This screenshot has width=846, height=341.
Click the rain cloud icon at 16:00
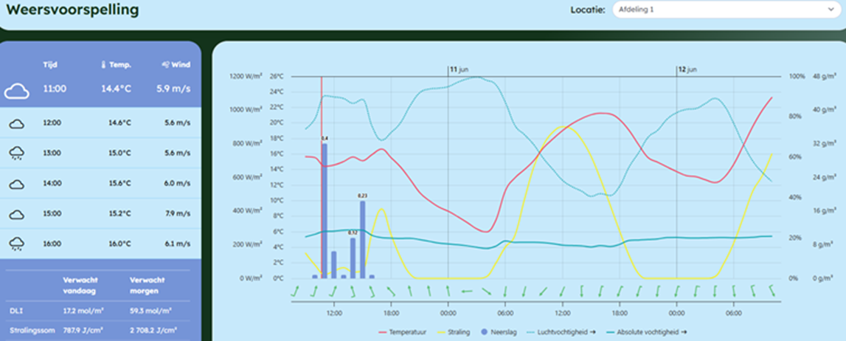[x=17, y=245]
